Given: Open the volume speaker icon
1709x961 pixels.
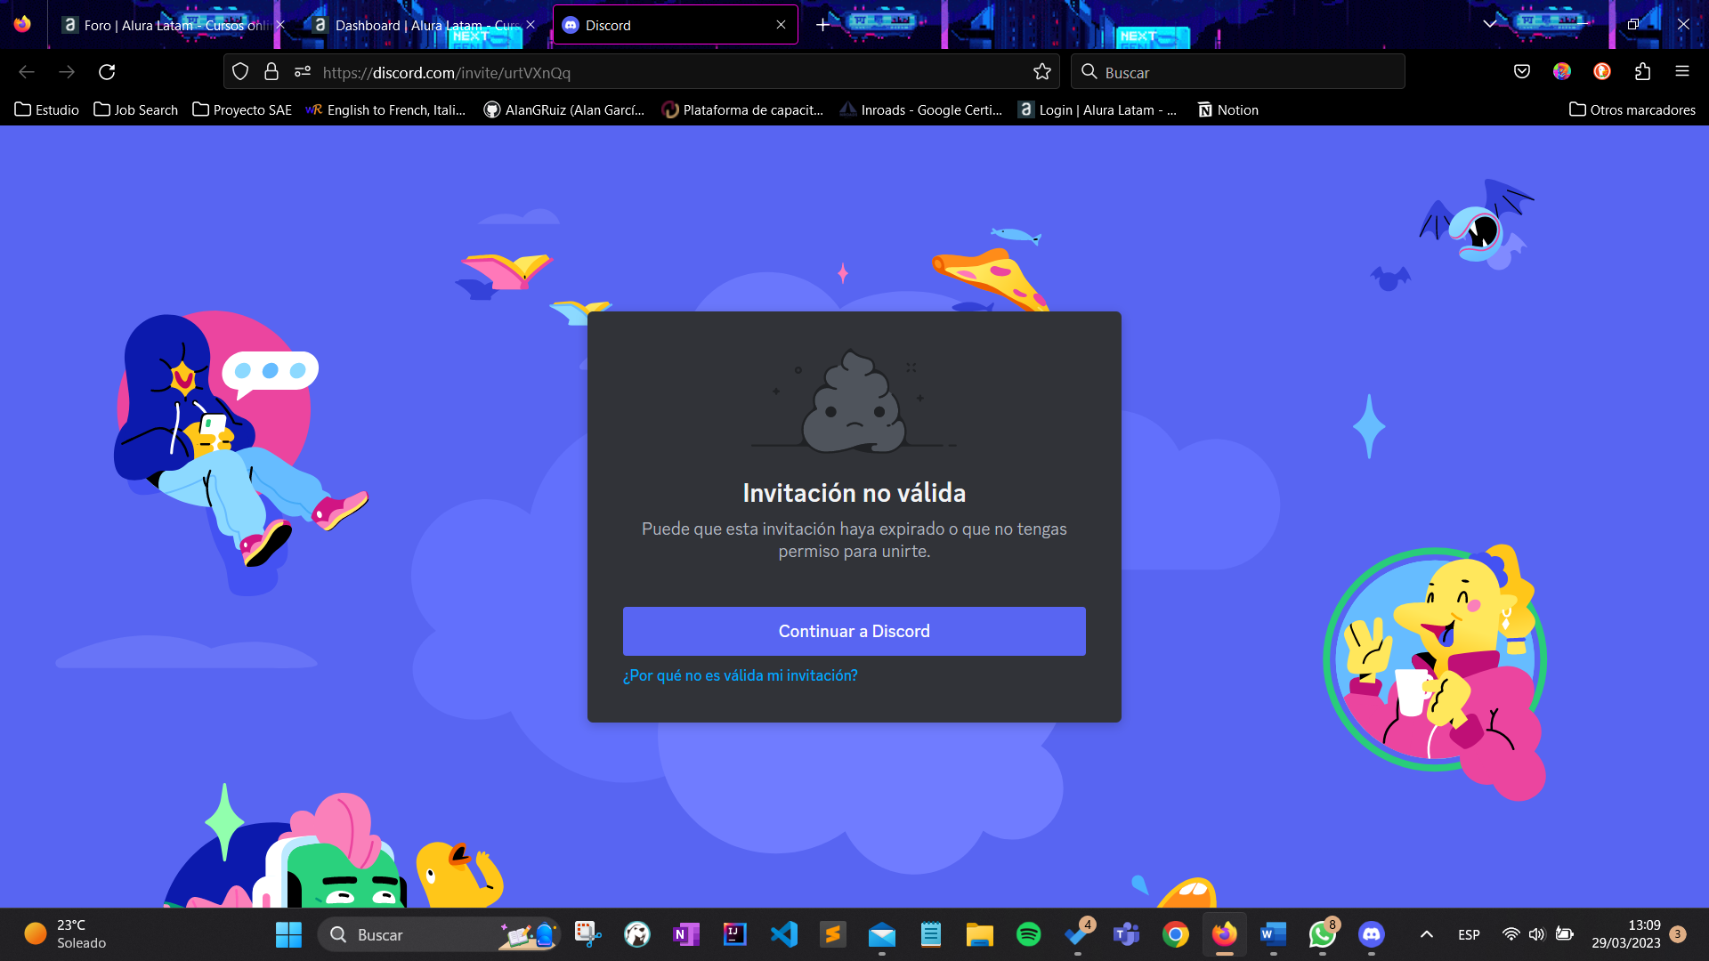Looking at the screenshot, I should point(1537,934).
